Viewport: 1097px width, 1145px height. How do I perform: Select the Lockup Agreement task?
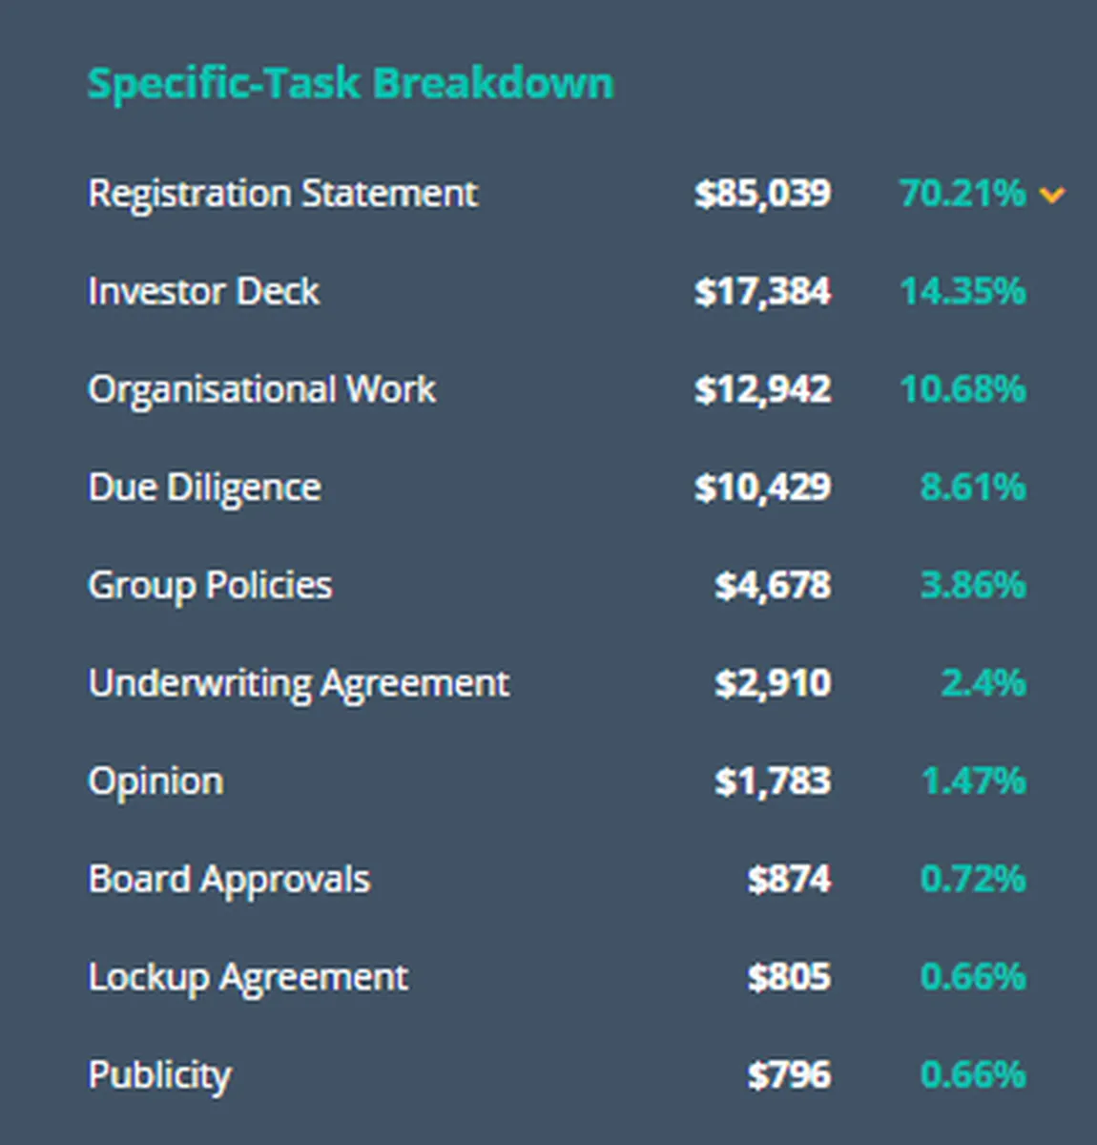click(248, 977)
